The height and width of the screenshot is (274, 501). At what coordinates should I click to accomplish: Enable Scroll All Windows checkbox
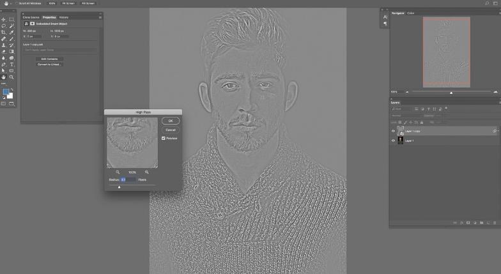click(17, 3)
